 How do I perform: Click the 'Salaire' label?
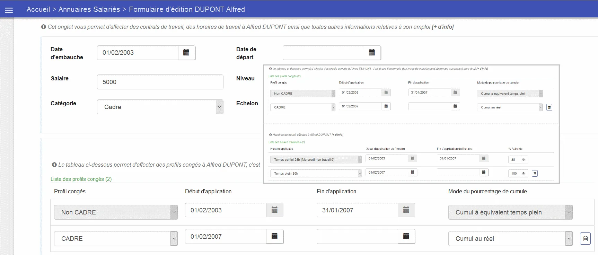coord(60,78)
